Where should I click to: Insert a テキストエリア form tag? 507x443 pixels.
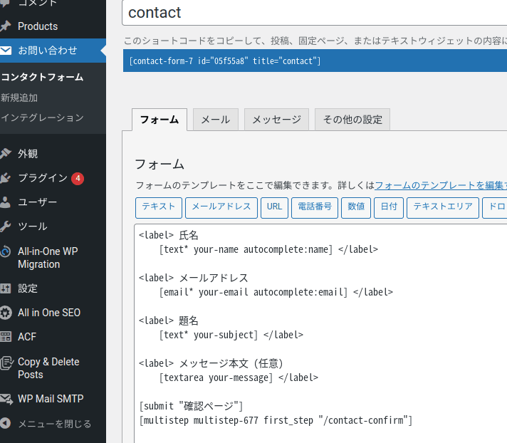pyautogui.click(x=443, y=208)
